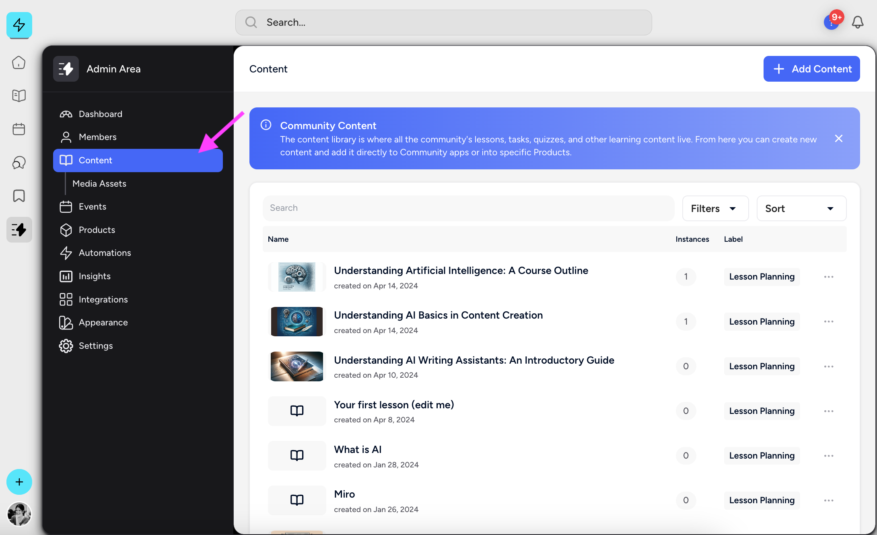Open the chat bubbles icon in left rail
The width and height of the screenshot is (877, 535).
(x=19, y=163)
